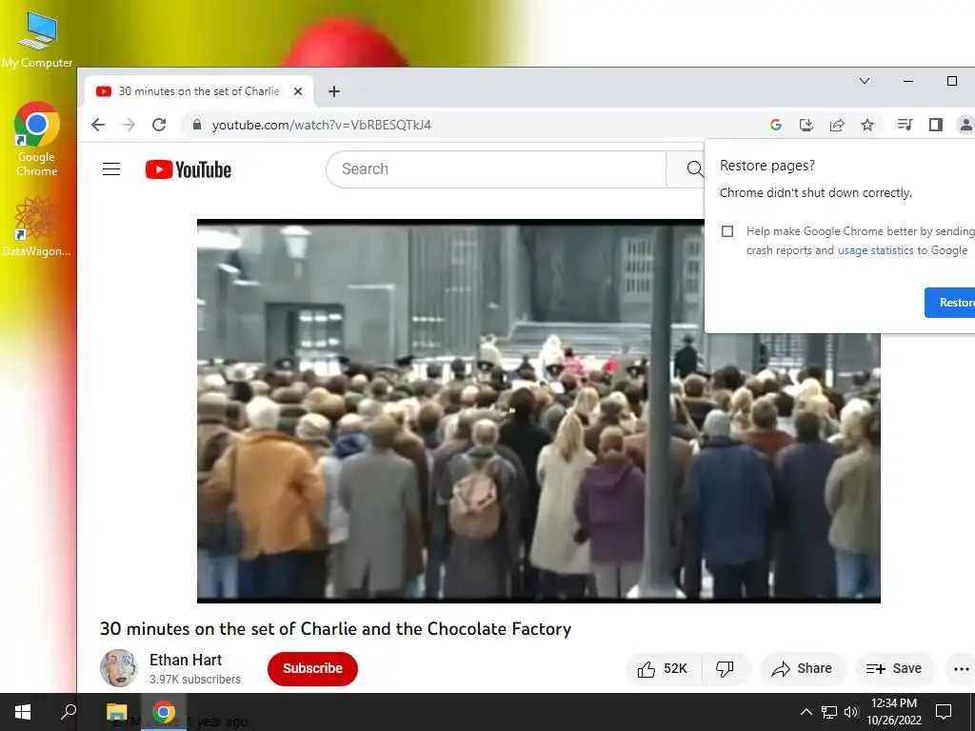The width and height of the screenshot is (975, 731).
Task: Click the YouTube search field
Action: tap(495, 169)
